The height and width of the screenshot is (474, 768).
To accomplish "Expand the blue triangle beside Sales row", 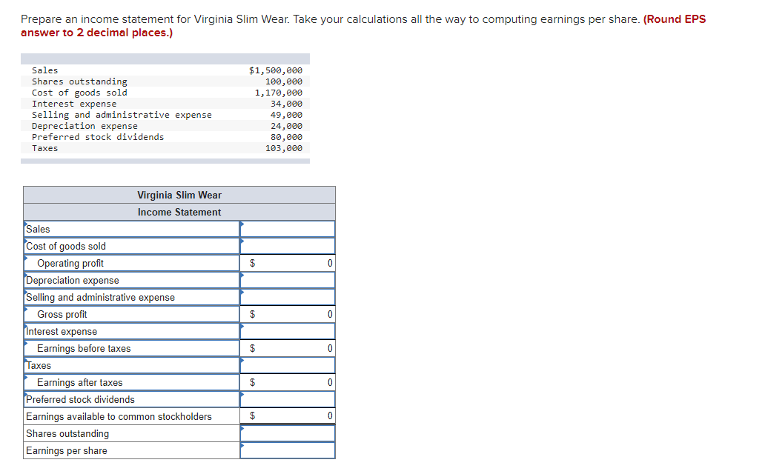I will click(242, 224).
